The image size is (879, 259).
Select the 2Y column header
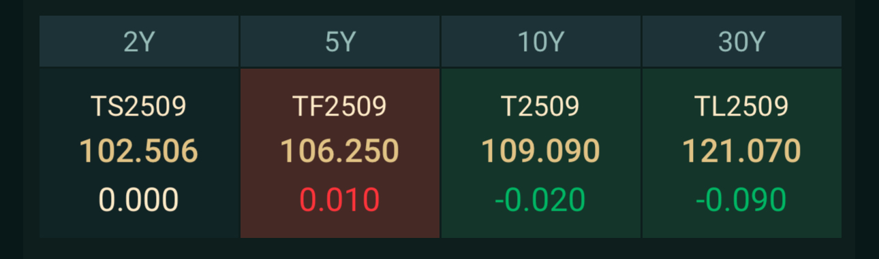point(139,41)
